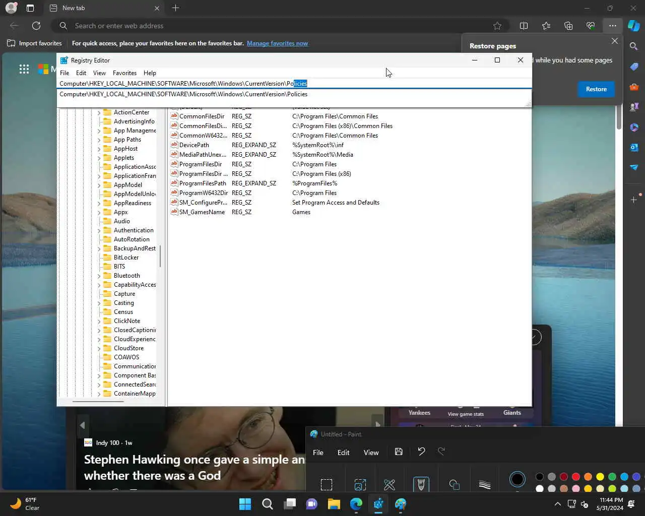This screenshot has height=516, width=645.
Task: Open Edge tab actions menu icon
Action: coord(30,8)
